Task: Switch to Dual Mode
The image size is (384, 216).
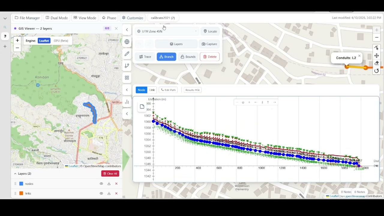Action: click(57, 18)
